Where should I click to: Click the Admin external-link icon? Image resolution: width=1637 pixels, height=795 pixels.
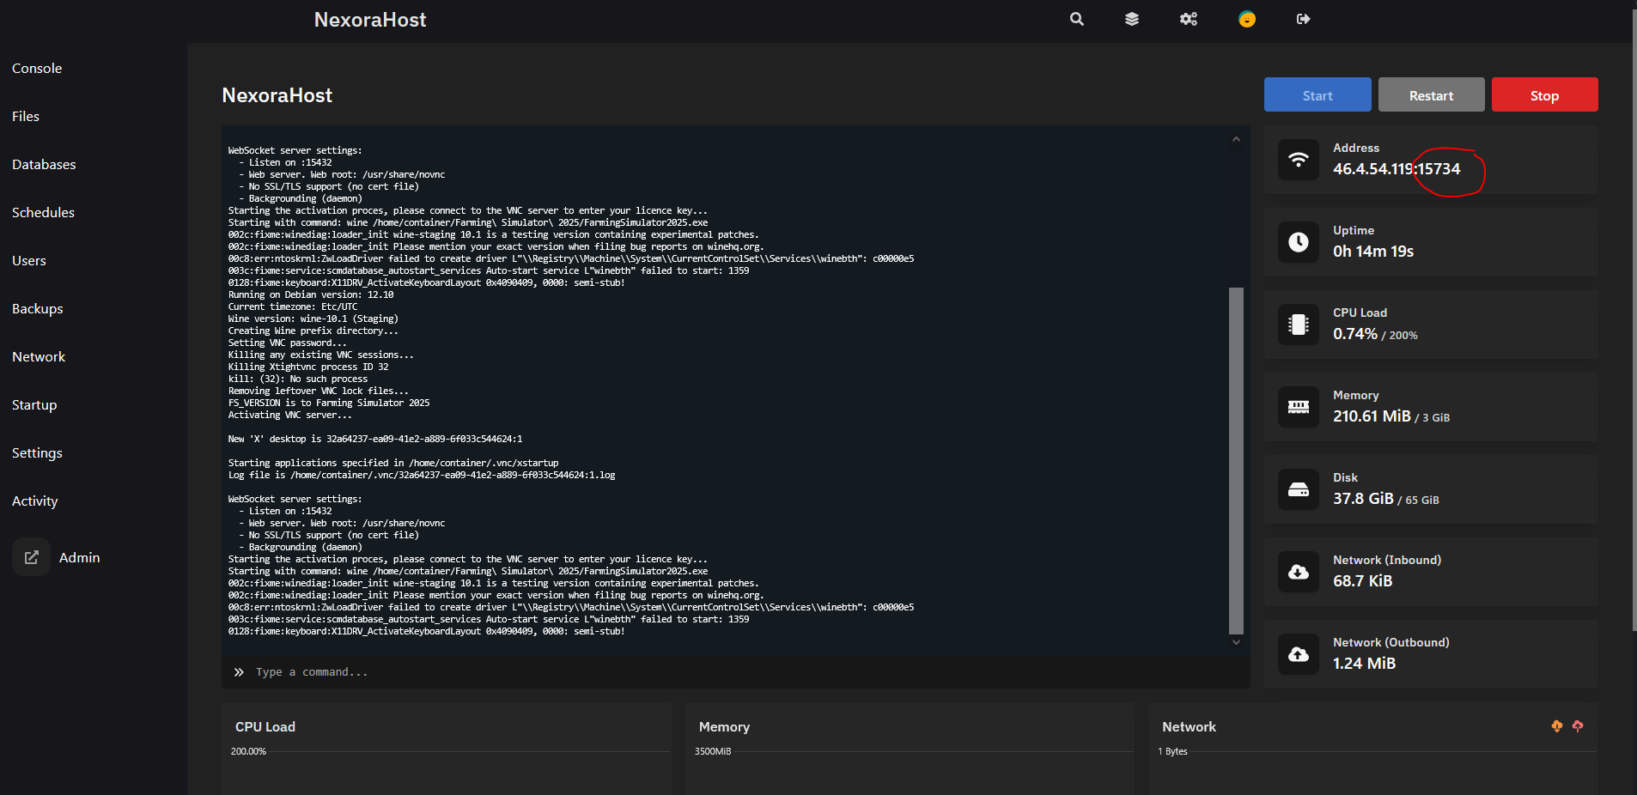pyautogui.click(x=31, y=557)
